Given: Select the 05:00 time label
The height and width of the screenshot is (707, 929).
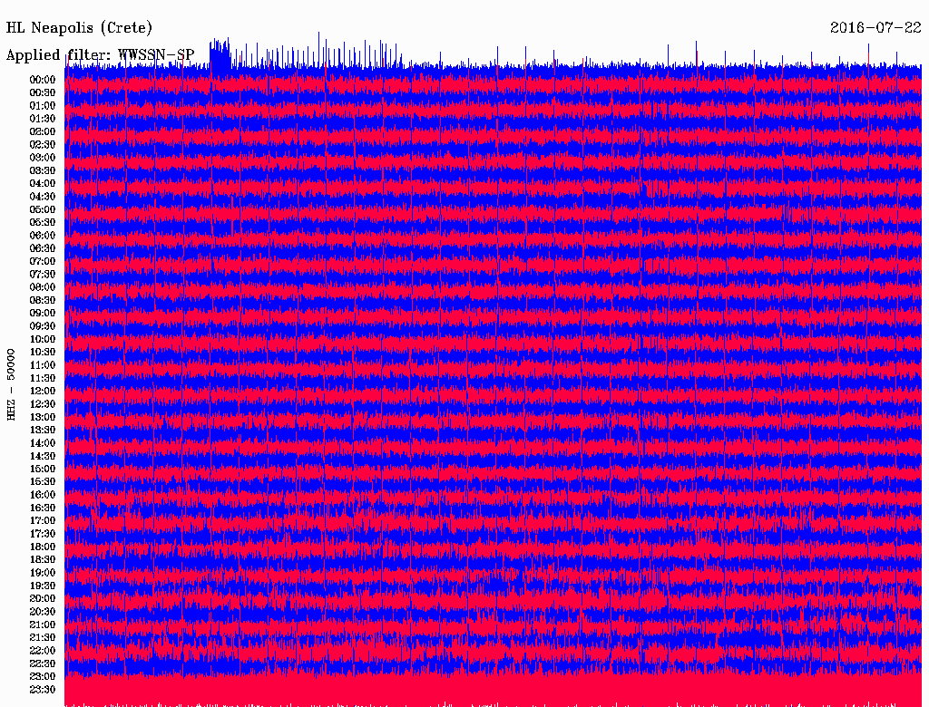Looking at the screenshot, I should 43,209.
